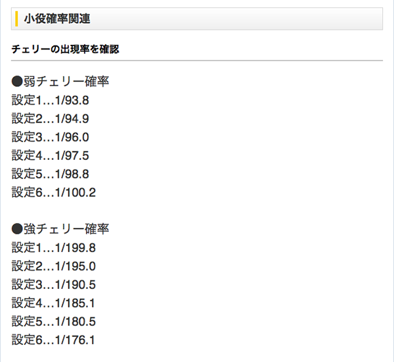Select the 設定4 line showing 1/97.5
This screenshot has height=362, width=394.
click(x=50, y=156)
